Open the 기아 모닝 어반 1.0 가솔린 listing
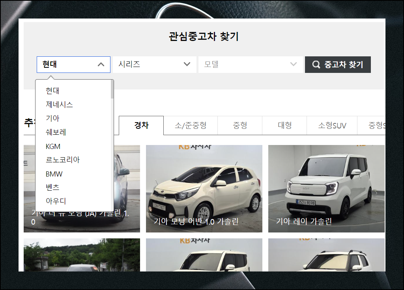The image size is (404, 290). 204,189
